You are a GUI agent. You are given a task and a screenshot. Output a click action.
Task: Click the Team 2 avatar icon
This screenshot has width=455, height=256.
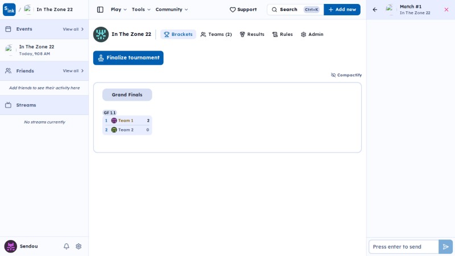(x=114, y=130)
